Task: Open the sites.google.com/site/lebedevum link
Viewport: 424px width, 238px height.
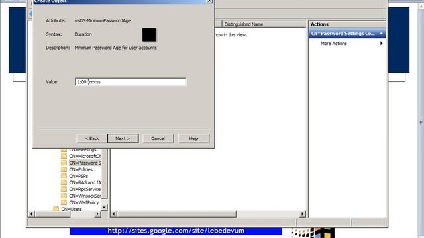Action: (176, 231)
